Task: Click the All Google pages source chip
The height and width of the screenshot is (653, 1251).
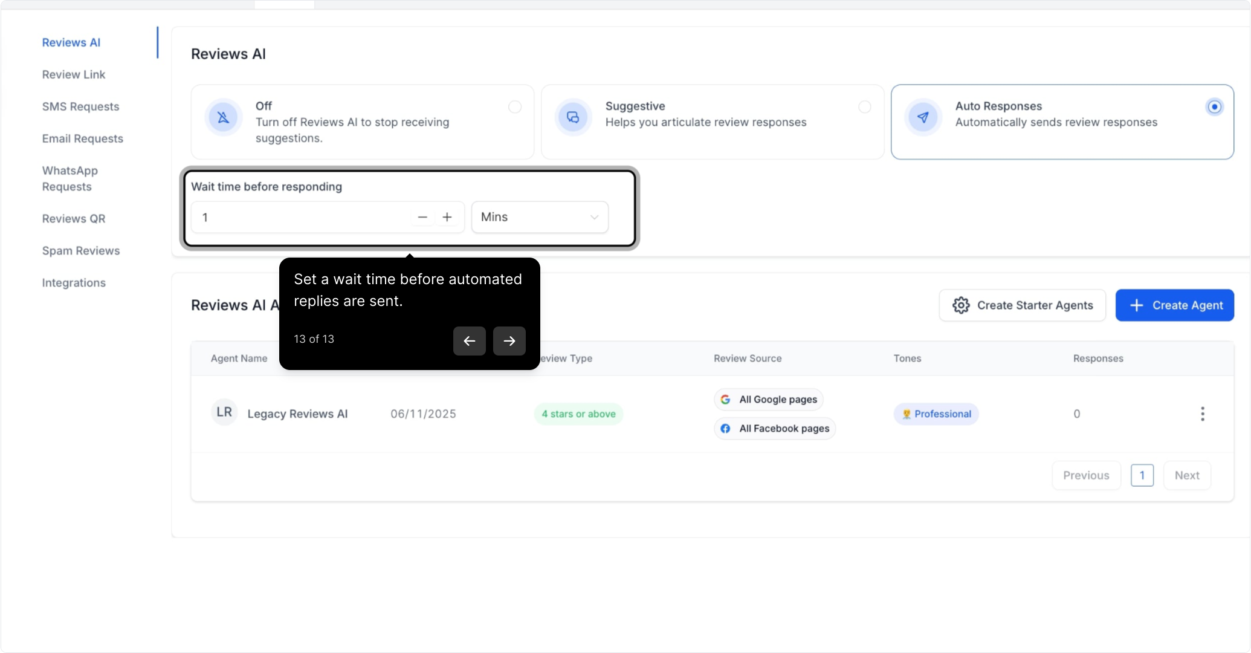Action: pos(769,400)
